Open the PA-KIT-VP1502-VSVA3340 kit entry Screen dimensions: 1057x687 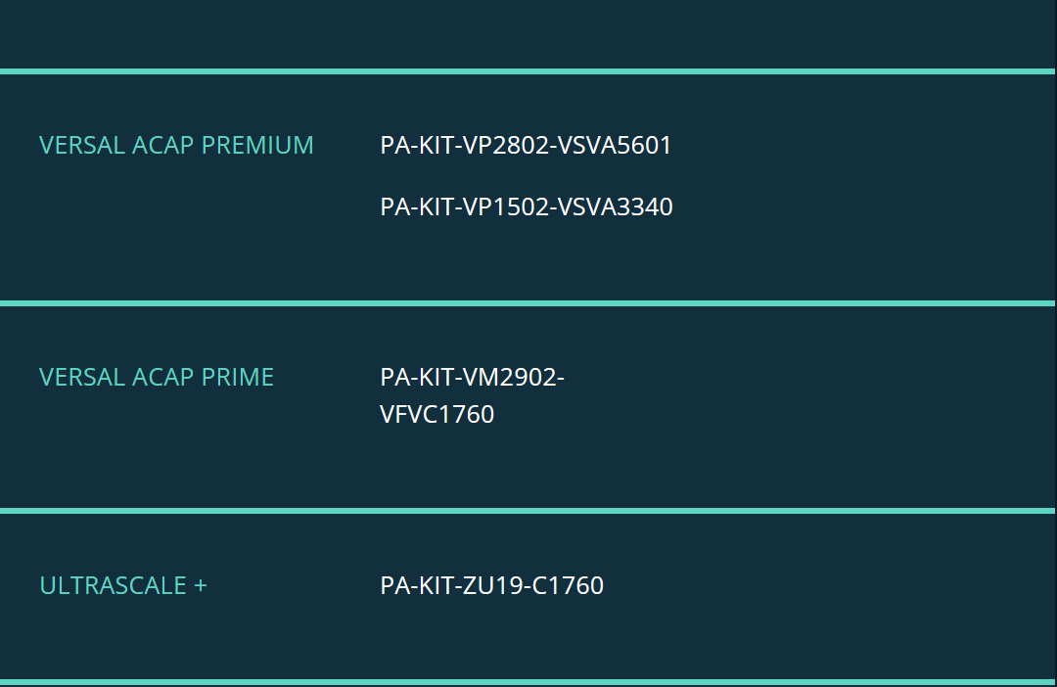(x=526, y=206)
